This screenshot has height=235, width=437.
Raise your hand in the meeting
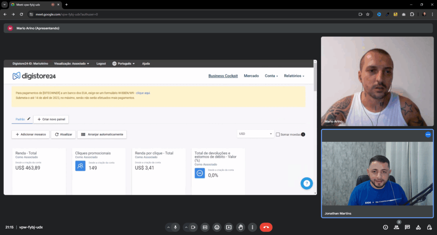tap(241, 227)
